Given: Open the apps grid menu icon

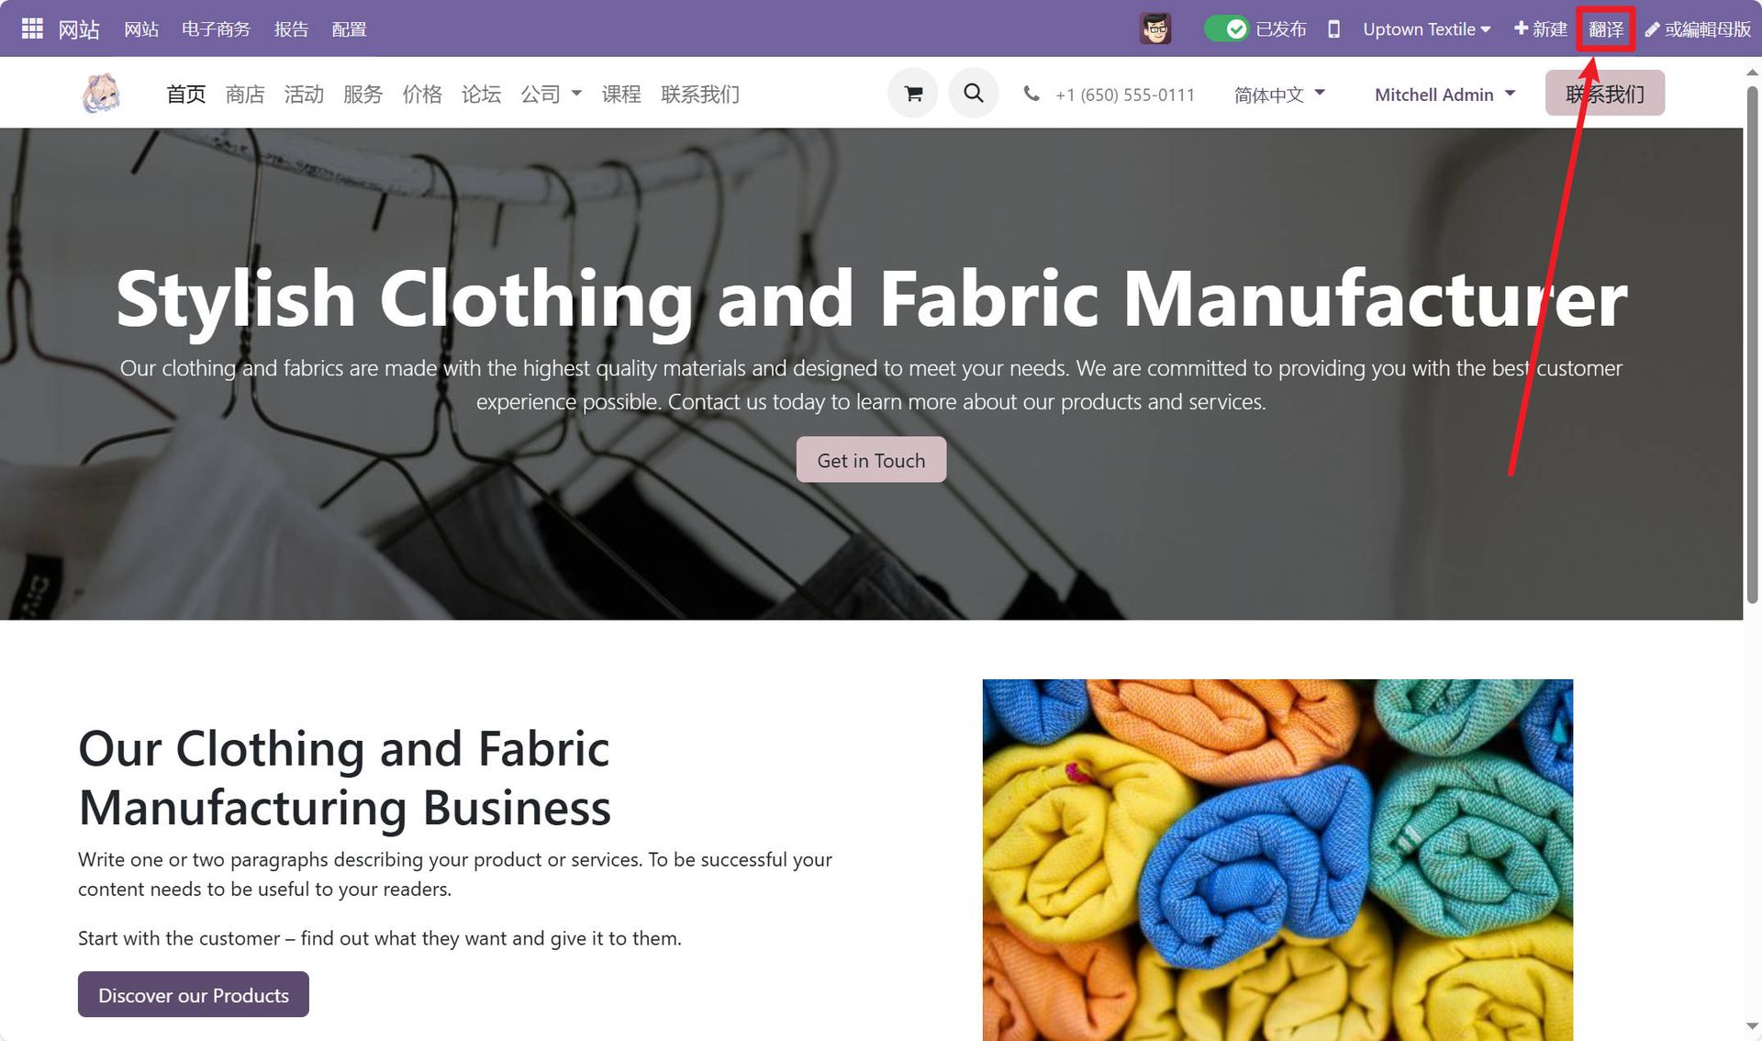Looking at the screenshot, I should click(32, 28).
